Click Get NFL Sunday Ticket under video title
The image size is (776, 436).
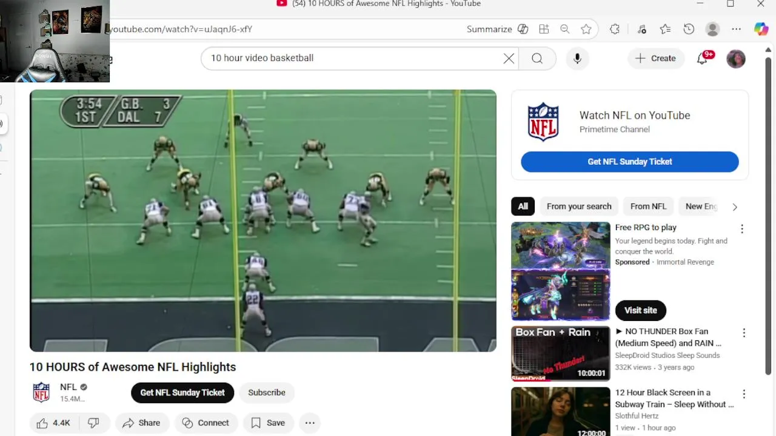point(182,392)
